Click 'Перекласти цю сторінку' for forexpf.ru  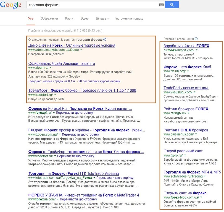pyautogui.click(x=74, y=113)
